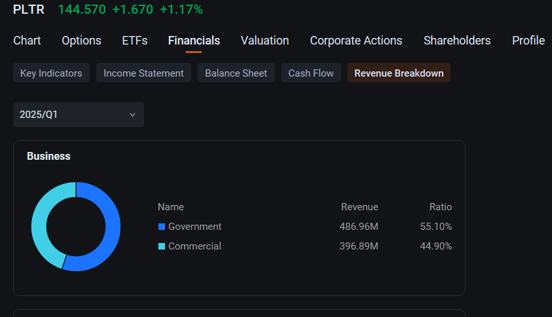
Task: Select Revenue Breakdown view
Action: (399, 73)
